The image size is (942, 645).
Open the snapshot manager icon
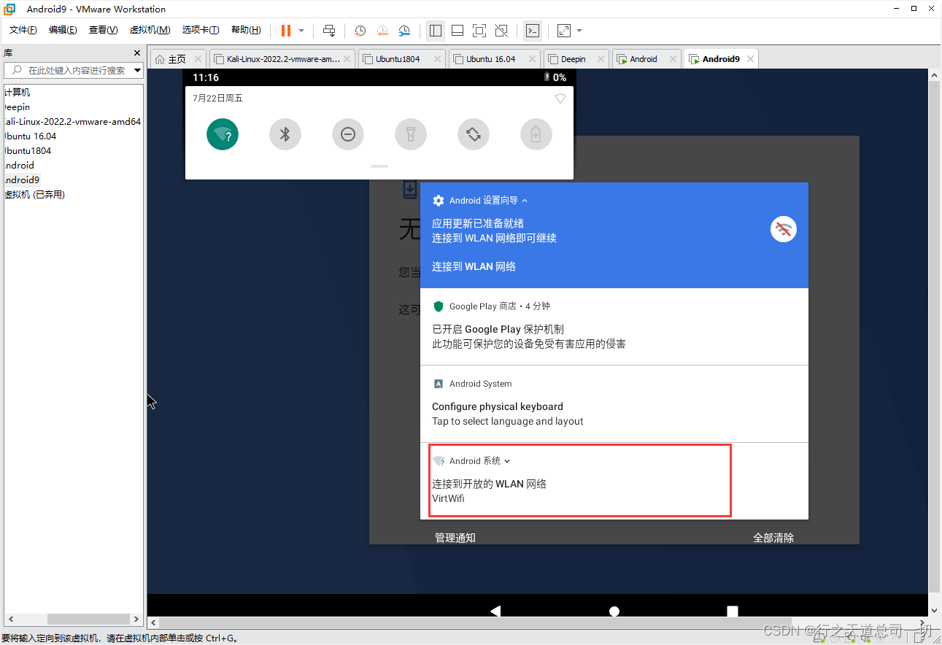point(404,31)
